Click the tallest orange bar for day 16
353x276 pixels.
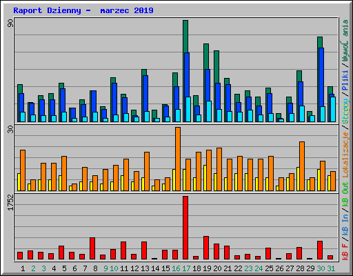[178, 159]
